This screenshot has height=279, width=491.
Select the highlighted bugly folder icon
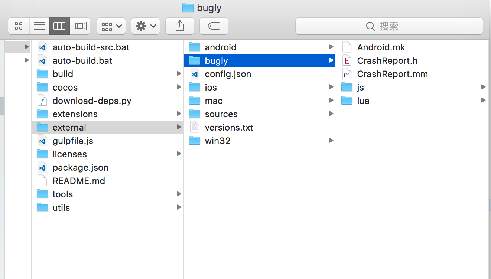pyautogui.click(x=195, y=61)
